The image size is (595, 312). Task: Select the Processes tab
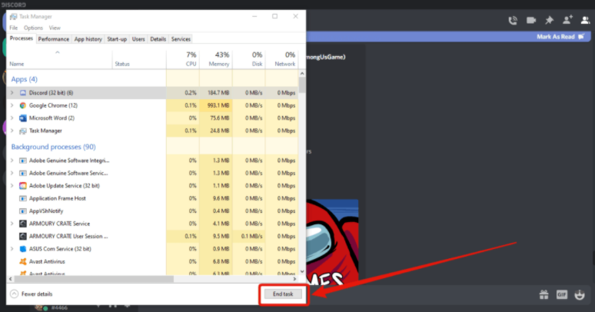click(x=22, y=38)
